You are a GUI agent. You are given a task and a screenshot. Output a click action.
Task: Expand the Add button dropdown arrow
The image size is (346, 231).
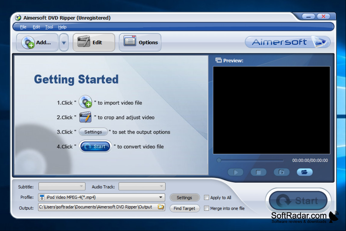64,42
